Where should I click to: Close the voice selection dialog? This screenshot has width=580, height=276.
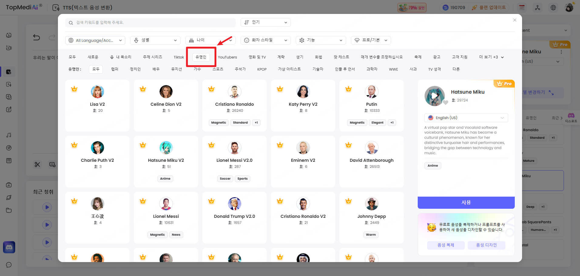[515, 20]
